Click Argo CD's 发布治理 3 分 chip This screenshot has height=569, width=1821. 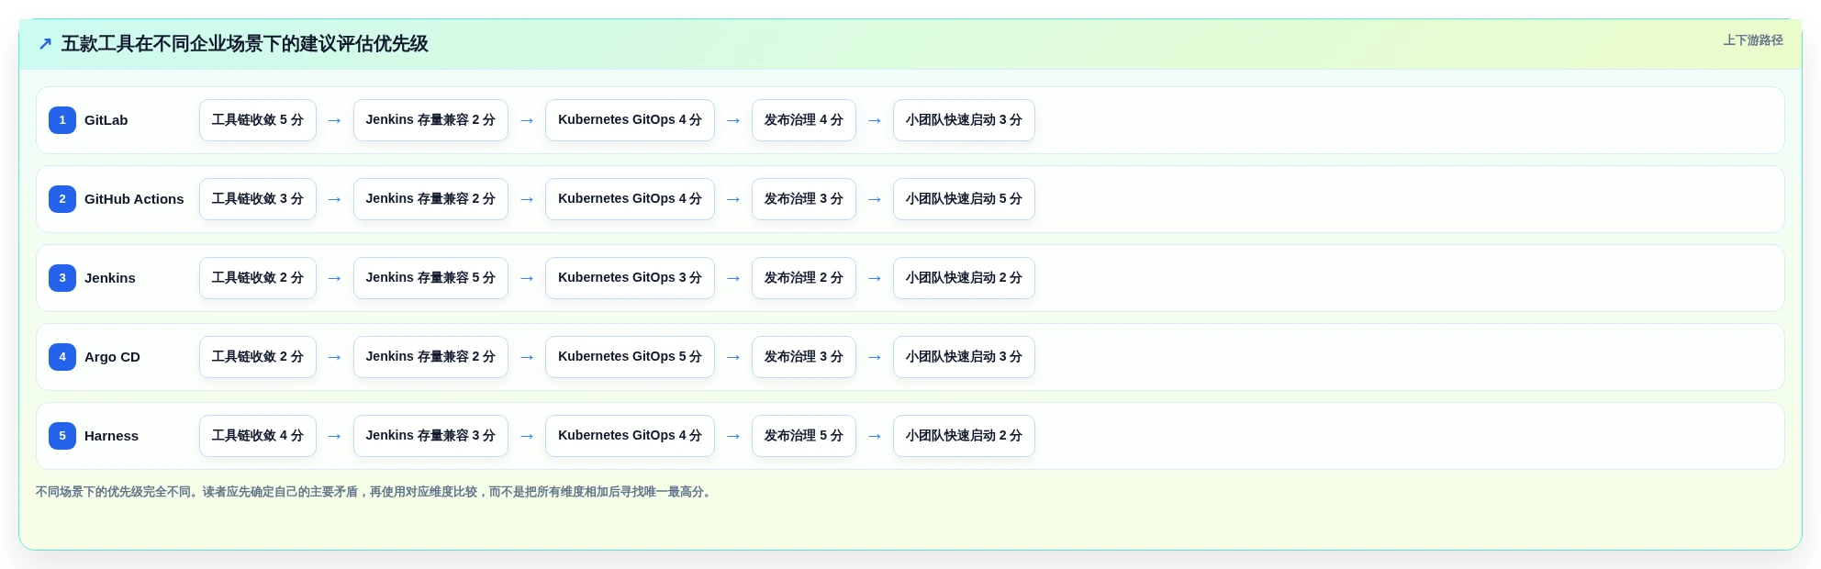[804, 357]
